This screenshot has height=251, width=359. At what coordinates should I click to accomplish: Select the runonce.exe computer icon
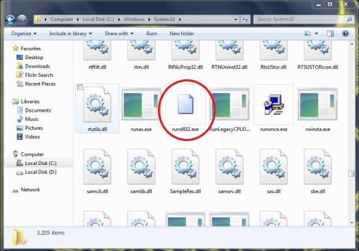pos(273,105)
